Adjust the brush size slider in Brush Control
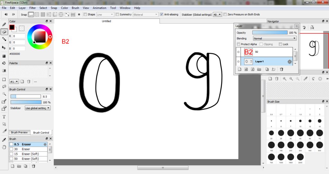Viewport: 329px width, 174px height. pyautogui.click(x=26, y=96)
